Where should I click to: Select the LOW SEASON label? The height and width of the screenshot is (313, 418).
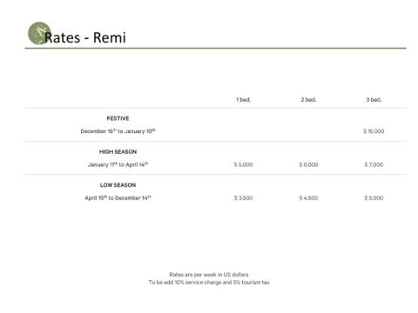[118, 185]
